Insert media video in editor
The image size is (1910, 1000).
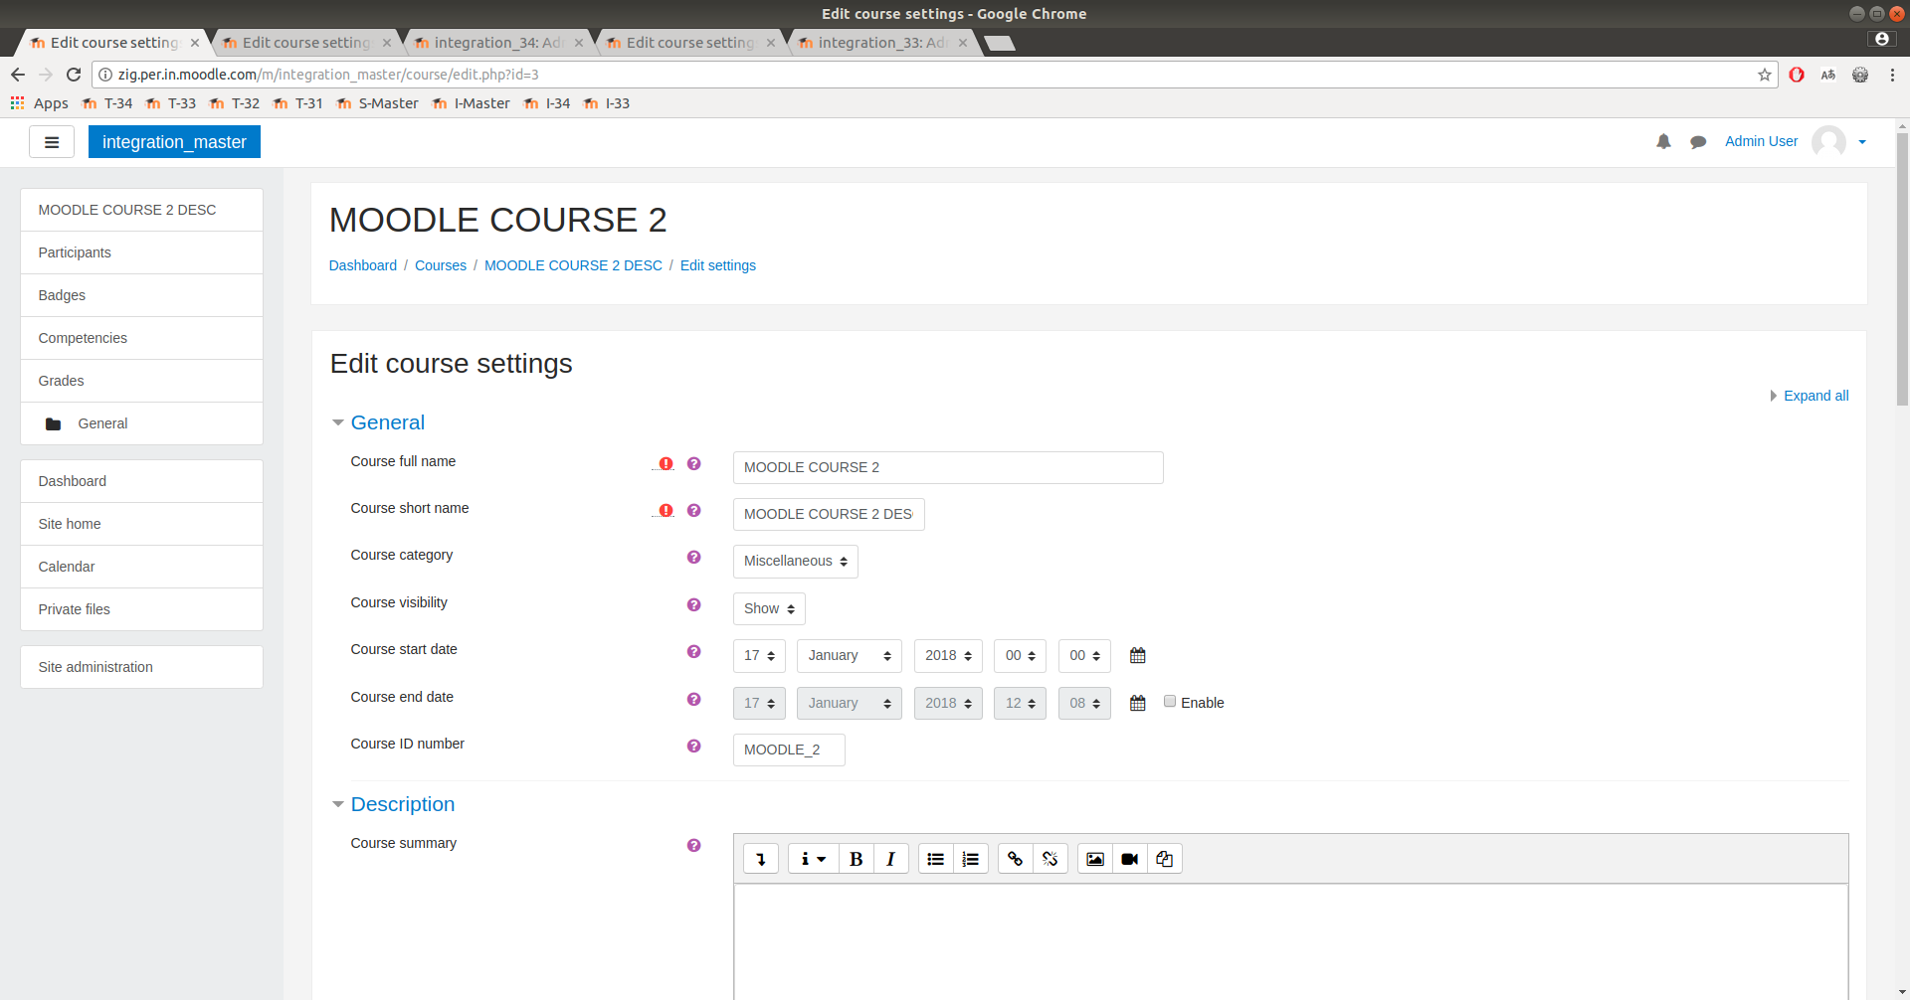1130,859
